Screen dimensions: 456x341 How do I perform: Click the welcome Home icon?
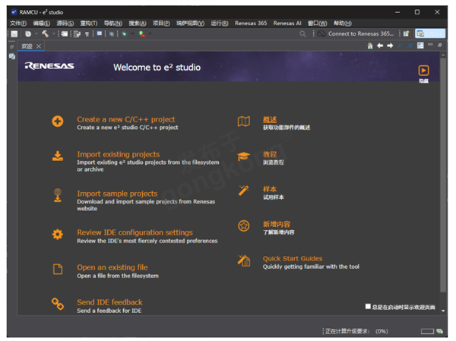coord(370,46)
